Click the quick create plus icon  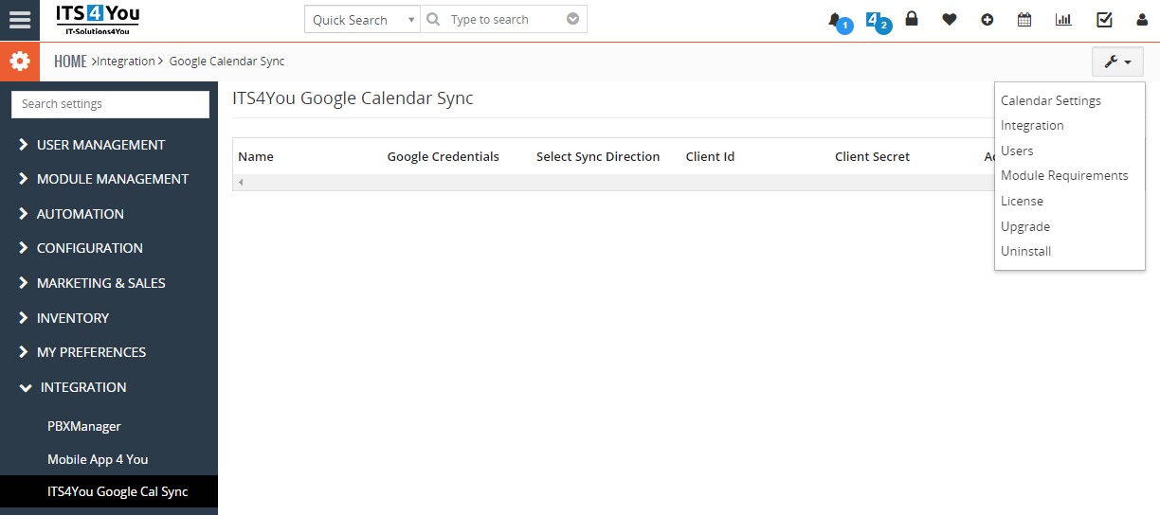coord(988,19)
